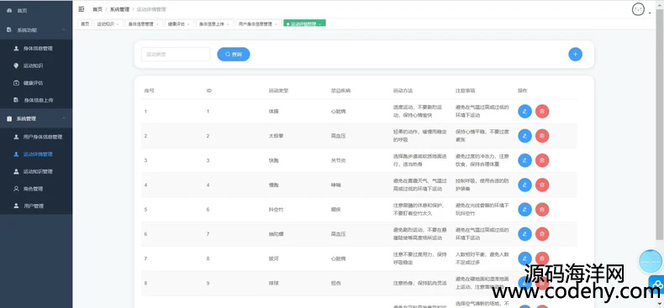This screenshot has height=308, width=664.
Task: Click the 注意事项 column header
Action: click(465, 91)
